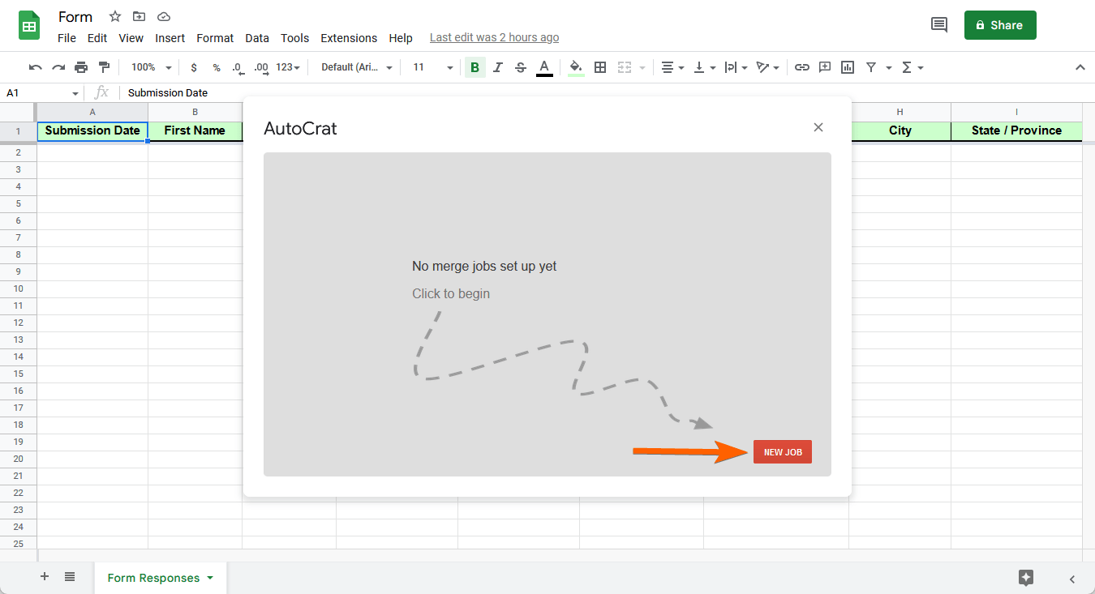Screen dimensions: 1095x594
Task: Hide the menus with the chevron
Action: coord(1080,67)
